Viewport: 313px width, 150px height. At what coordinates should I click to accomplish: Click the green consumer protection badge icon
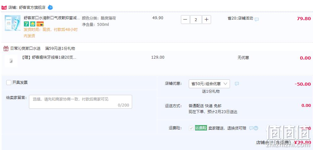(x=33, y=24)
